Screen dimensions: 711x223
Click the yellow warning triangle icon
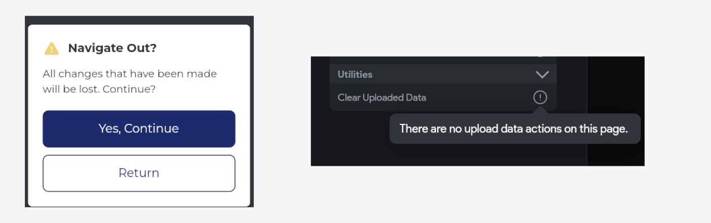[52, 49]
